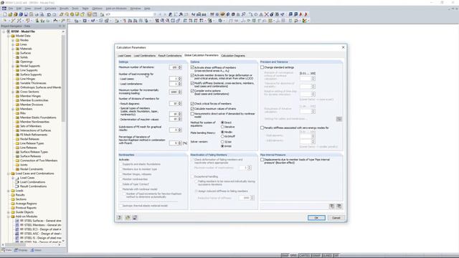Click the RF-STEEL EC3 module icon in navigator
Viewport: 459px width, 258px height.
tap(17, 229)
